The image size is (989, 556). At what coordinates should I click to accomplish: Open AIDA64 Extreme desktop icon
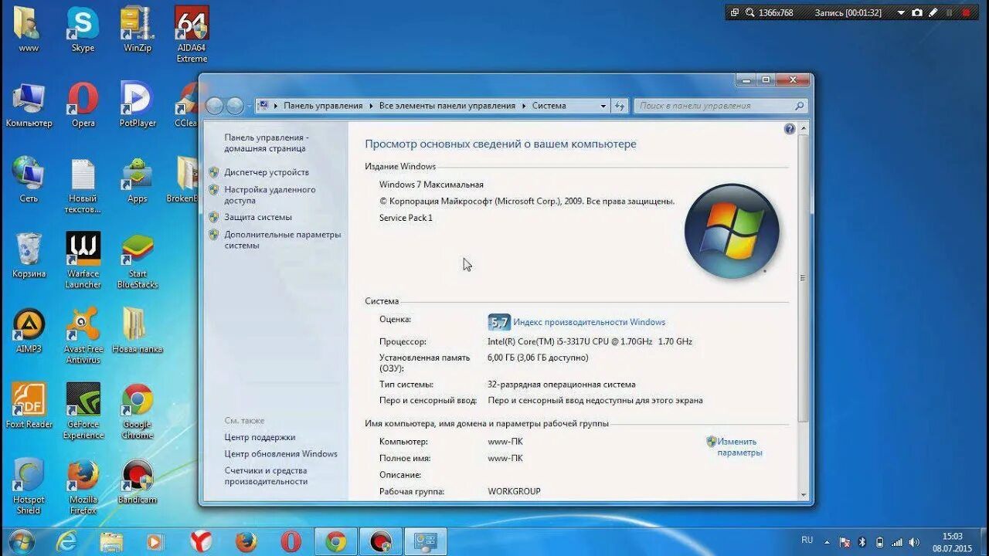pyautogui.click(x=192, y=35)
